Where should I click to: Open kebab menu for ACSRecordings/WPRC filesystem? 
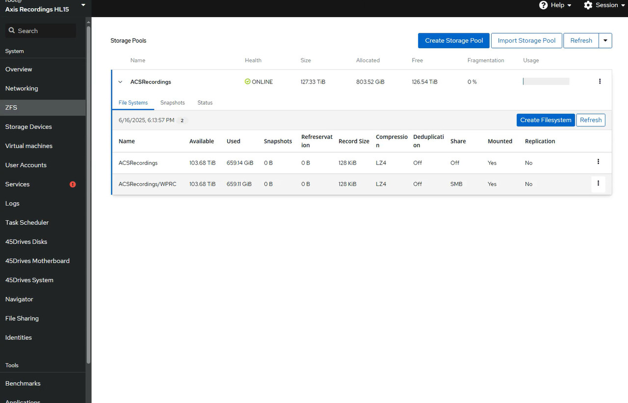598,183
